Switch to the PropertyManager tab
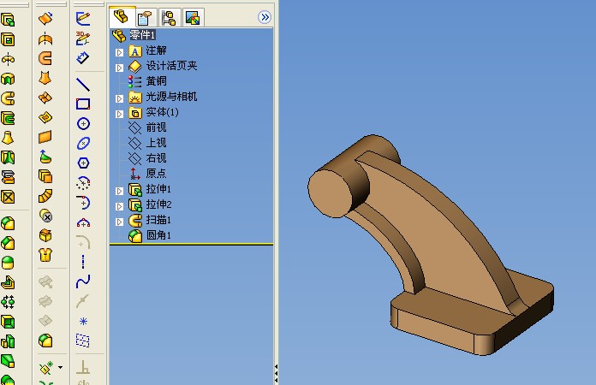Image resolution: width=596 pixels, height=385 pixels. coord(146,17)
